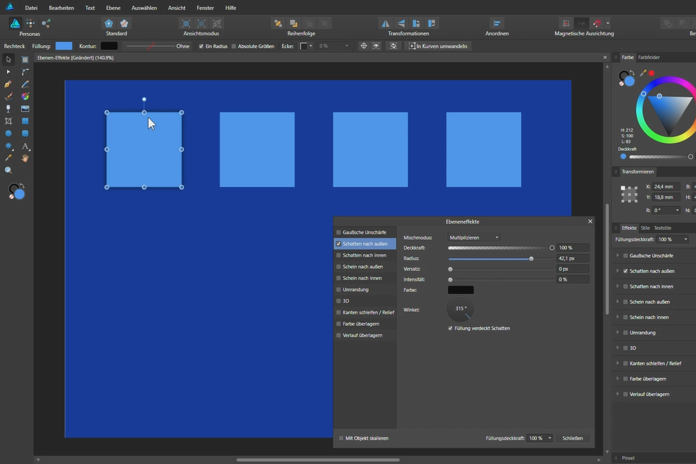Select the Color Picker eyedropper tool
The height and width of the screenshot is (464, 696).
(8, 158)
